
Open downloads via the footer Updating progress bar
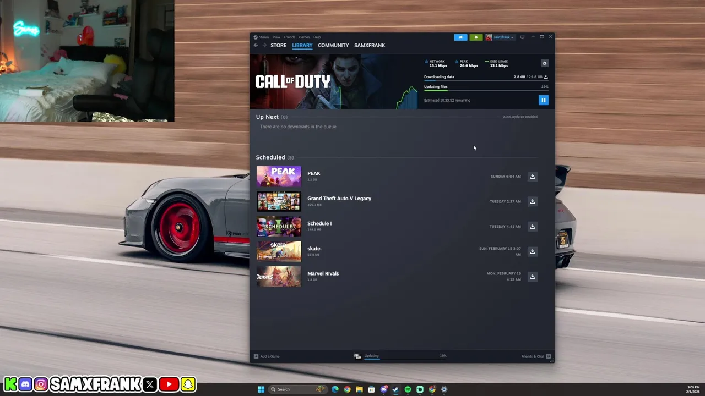[x=405, y=359]
